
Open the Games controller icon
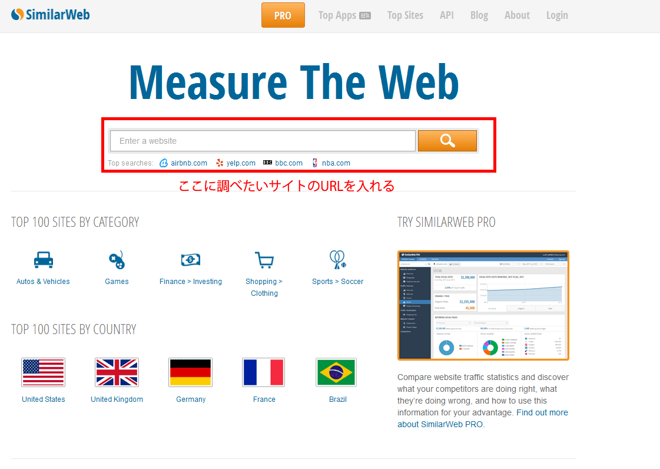click(117, 260)
